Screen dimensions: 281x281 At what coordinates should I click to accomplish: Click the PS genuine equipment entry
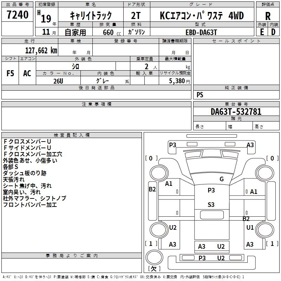(x=200, y=95)
